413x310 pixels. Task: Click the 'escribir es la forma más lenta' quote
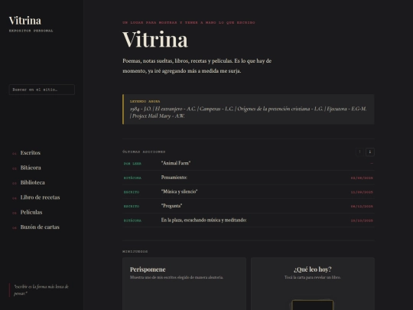[x=41, y=290]
